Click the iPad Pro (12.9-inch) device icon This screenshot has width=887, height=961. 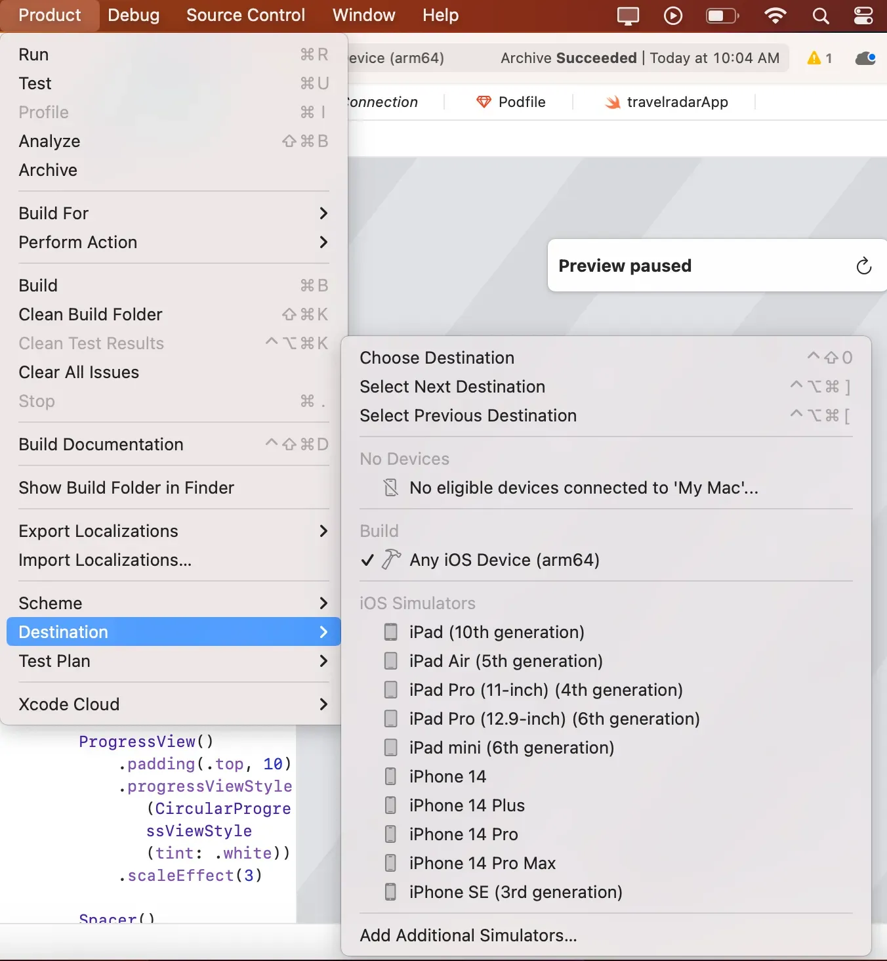coord(390,718)
